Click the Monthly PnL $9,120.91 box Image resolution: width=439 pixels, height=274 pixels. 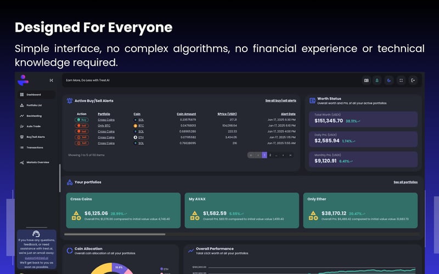[363, 159]
